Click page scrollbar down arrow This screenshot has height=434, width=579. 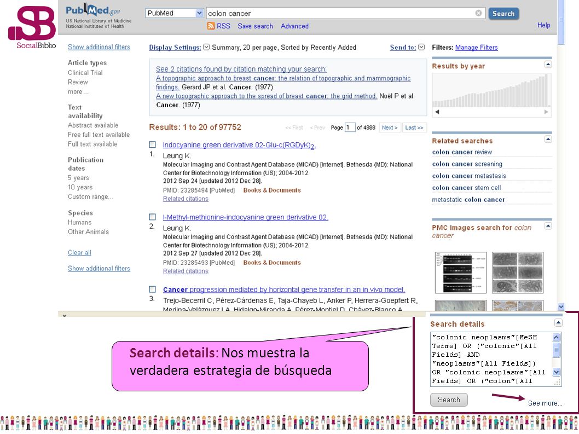coord(561,306)
